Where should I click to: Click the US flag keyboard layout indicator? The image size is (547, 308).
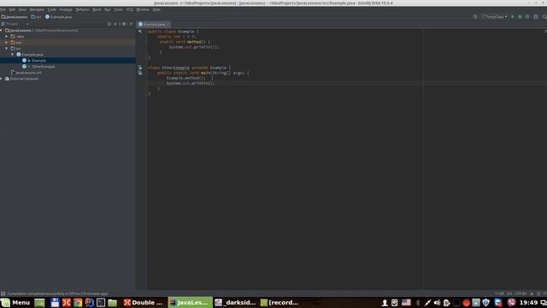pyautogui.click(x=406, y=303)
